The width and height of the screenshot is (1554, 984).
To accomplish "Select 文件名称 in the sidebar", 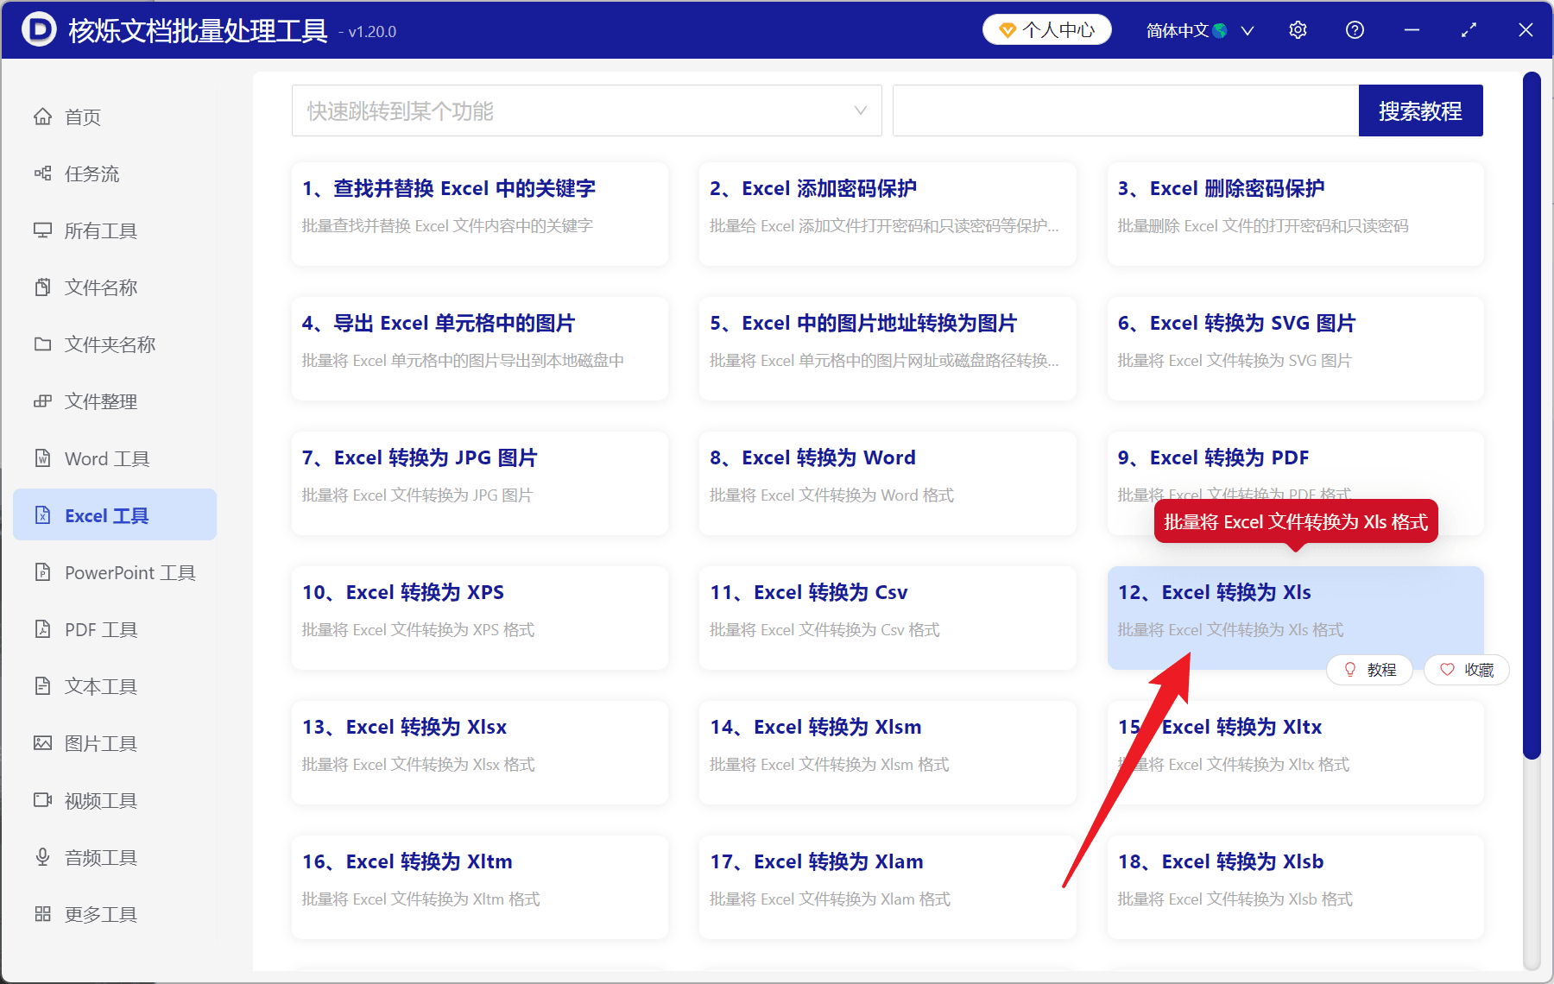I will [115, 287].
